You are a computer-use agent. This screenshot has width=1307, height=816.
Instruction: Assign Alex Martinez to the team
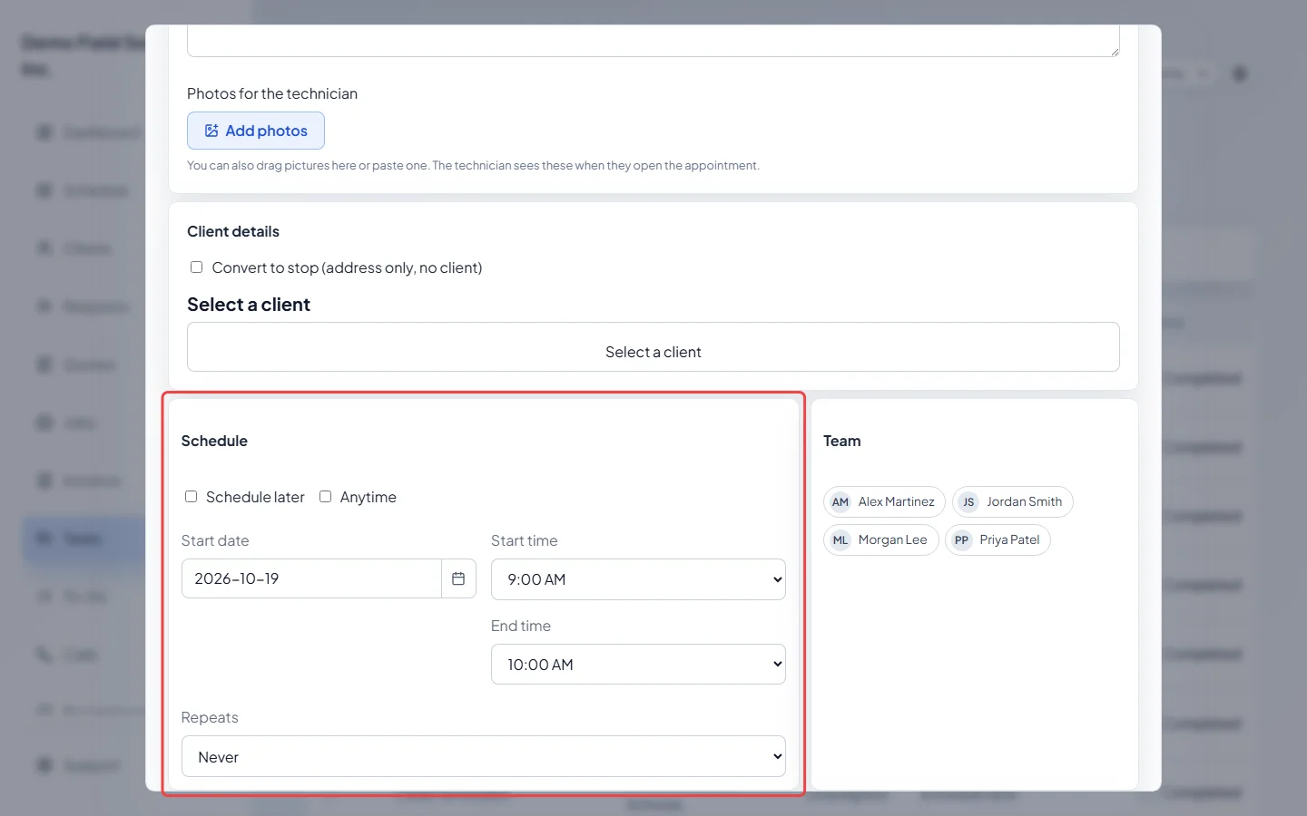point(884,501)
